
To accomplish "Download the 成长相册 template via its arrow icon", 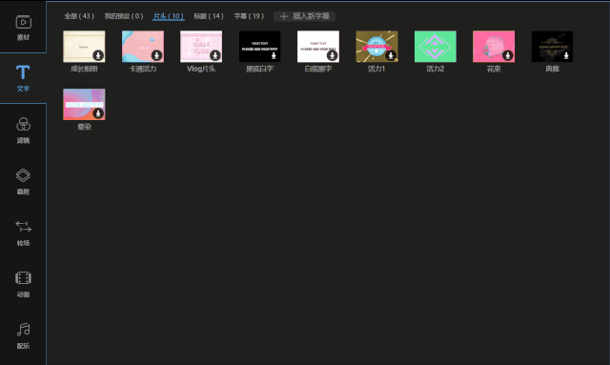I will 98,55.
